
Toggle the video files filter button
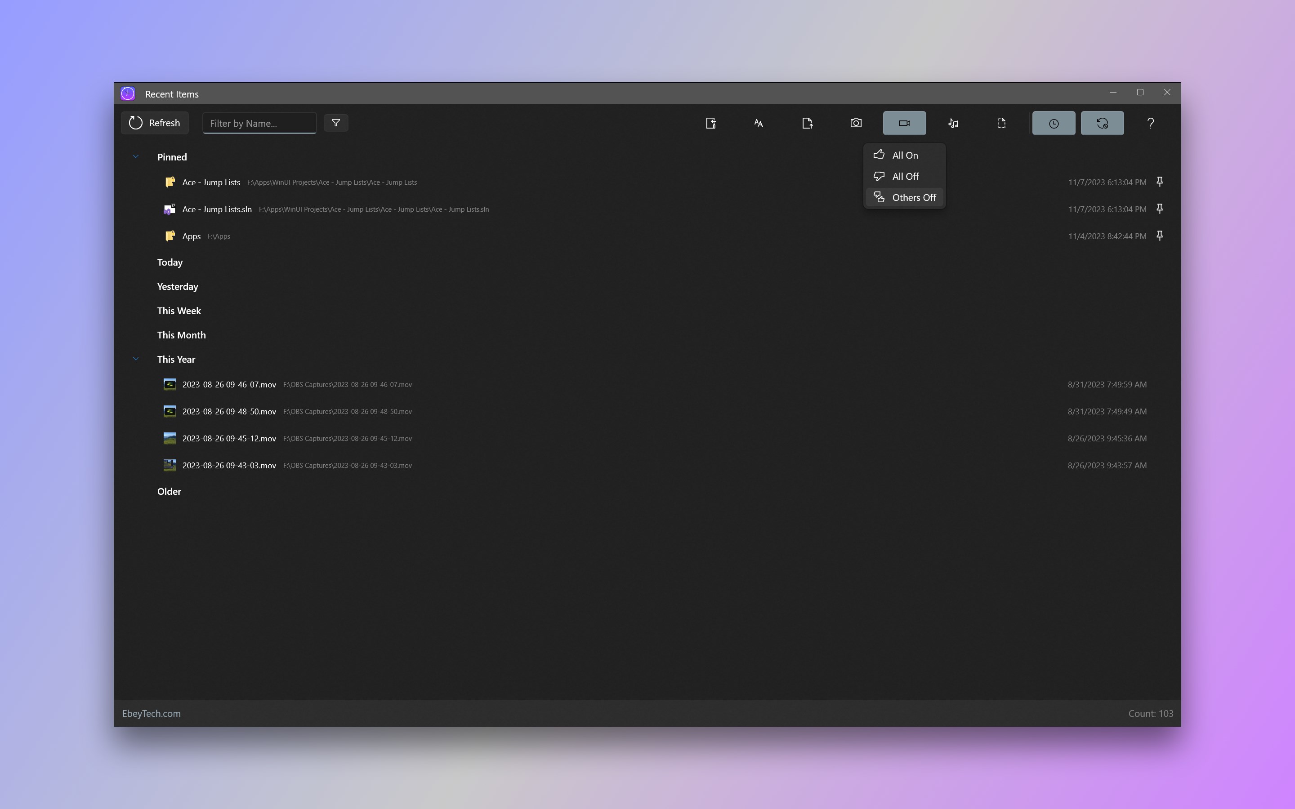click(904, 123)
